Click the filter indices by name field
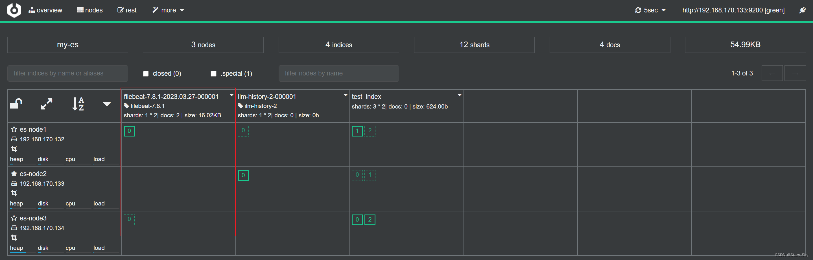 click(67, 73)
